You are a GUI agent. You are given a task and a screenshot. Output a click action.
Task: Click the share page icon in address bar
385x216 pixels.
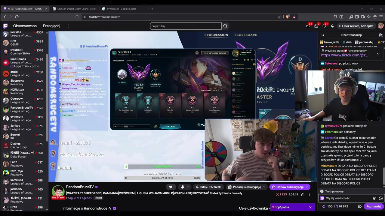coord(280,17)
